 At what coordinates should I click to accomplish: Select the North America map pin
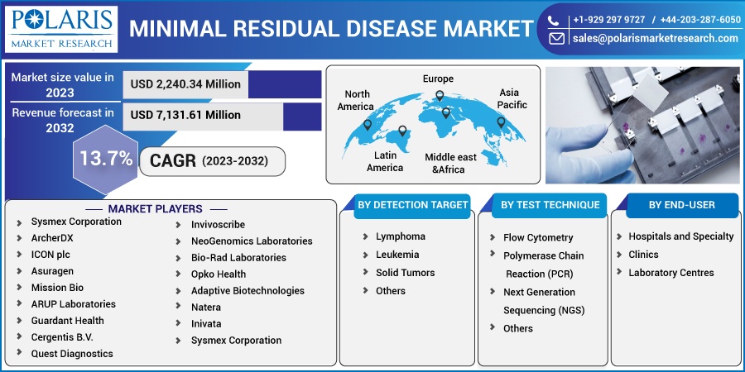point(368,125)
